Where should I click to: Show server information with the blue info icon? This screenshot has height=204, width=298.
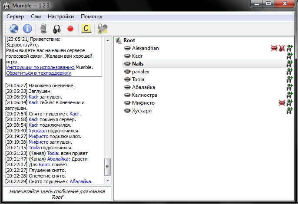coord(27,29)
